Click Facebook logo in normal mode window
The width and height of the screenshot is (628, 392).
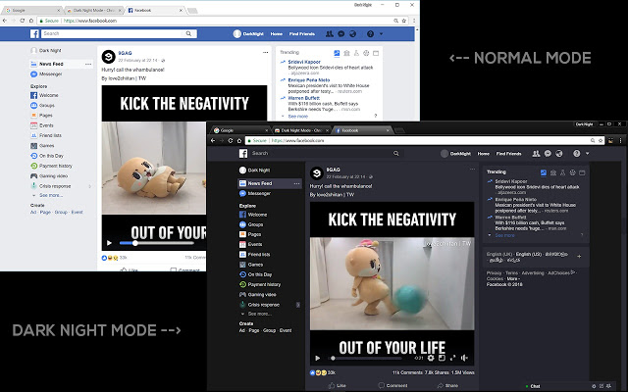[x=35, y=33]
